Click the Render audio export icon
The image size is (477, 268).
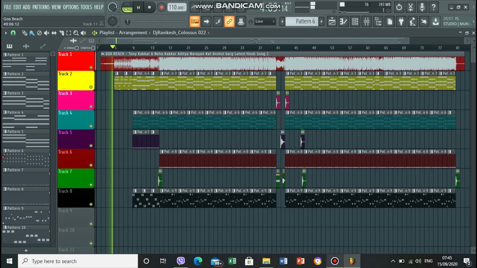pos(436,22)
